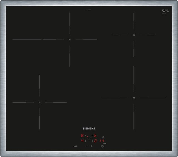Click the IN marker of bottom-left zone
Image resolution: width=178 pixels, height=157 pixels.
pos(39,102)
